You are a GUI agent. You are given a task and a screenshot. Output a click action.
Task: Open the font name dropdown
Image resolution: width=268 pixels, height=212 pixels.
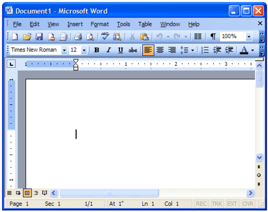click(64, 50)
